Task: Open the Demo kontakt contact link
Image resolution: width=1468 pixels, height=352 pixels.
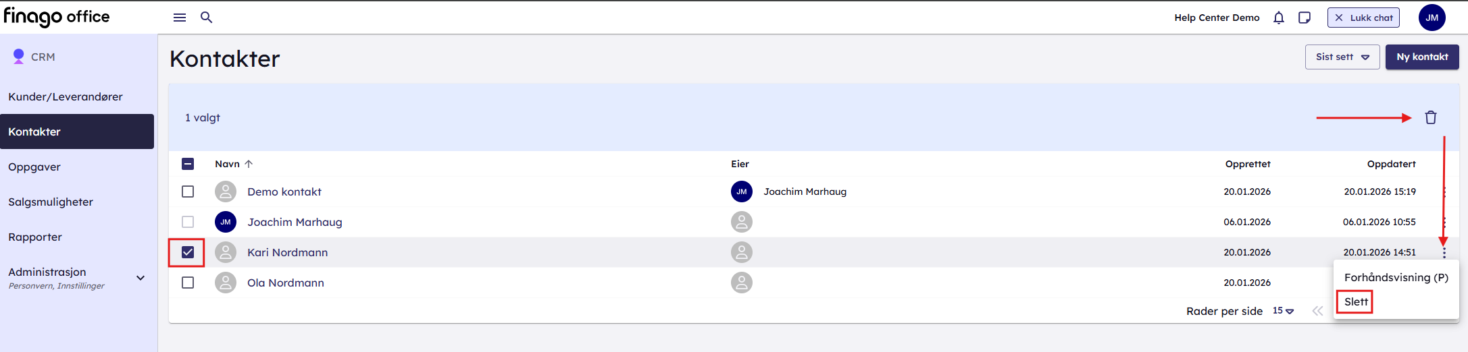Action: [284, 192]
